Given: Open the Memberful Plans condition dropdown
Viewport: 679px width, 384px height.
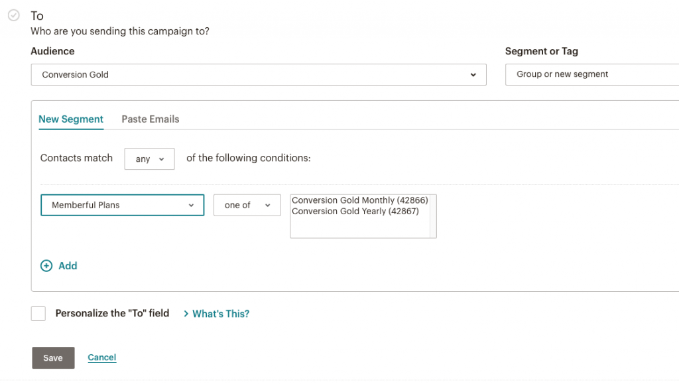Looking at the screenshot, I should (123, 205).
